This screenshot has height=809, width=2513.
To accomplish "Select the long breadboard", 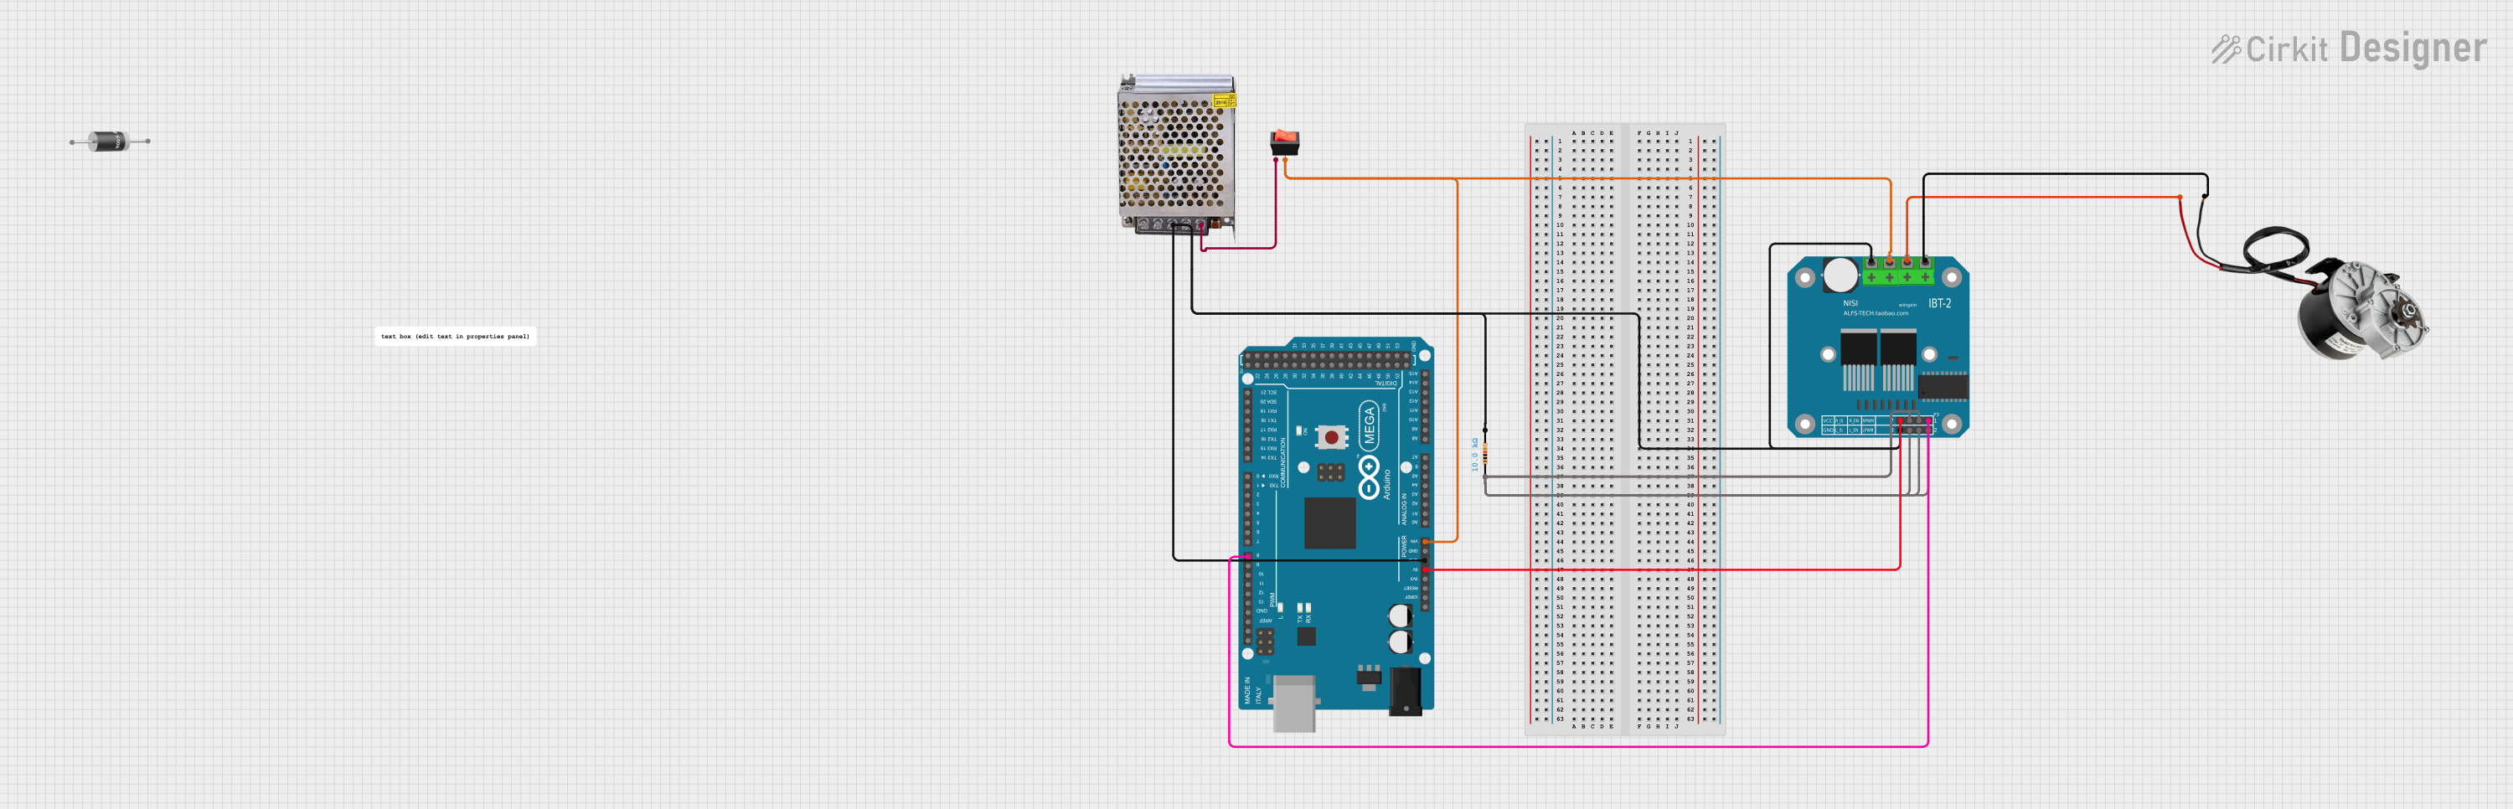I will tap(1625, 430).
